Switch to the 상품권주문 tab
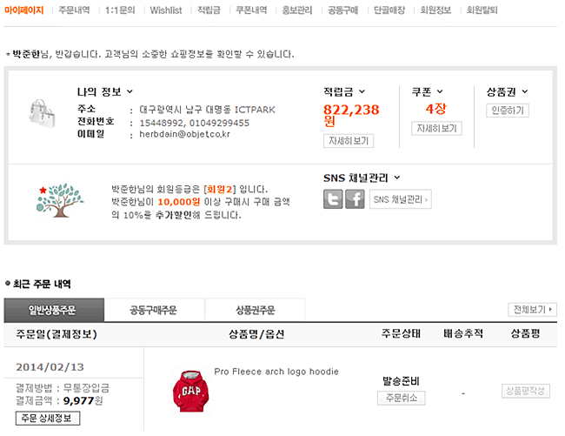This screenshot has width=565, height=436. [x=255, y=310]
